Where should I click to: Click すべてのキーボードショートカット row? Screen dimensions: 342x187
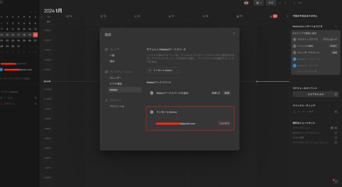315,142
